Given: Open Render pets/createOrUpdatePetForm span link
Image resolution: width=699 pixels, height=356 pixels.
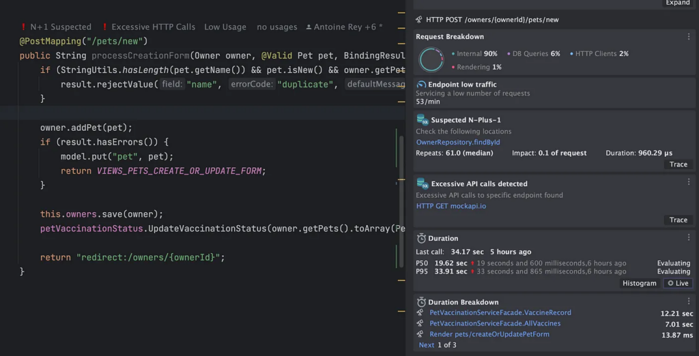Looking at the screenshot, I should click(x=489, y=334).
